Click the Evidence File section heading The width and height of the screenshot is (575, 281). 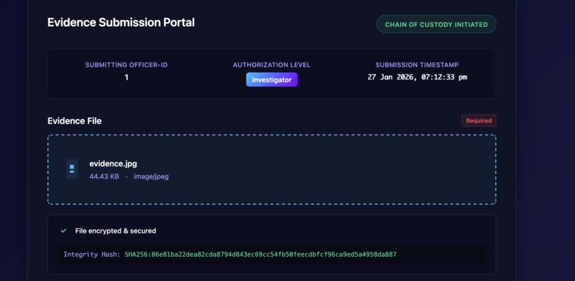click(x=74, y=121)
